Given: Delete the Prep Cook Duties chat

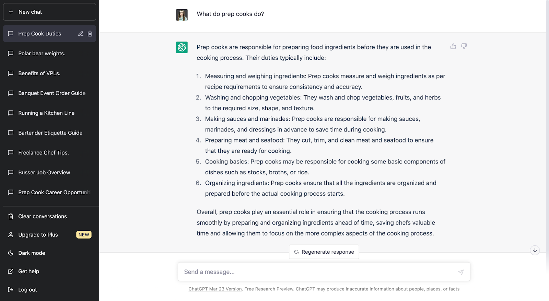Looking at the screenshot, I should coord(90,34).
